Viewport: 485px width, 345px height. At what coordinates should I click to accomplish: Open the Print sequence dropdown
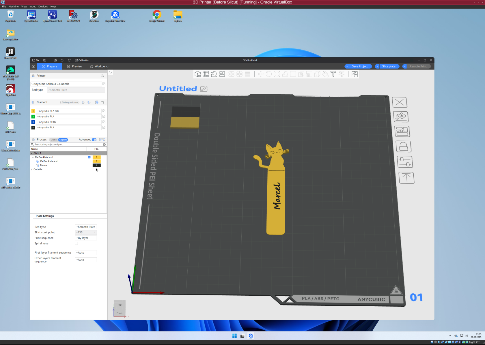pyautogui.click(x=85, y=238)
